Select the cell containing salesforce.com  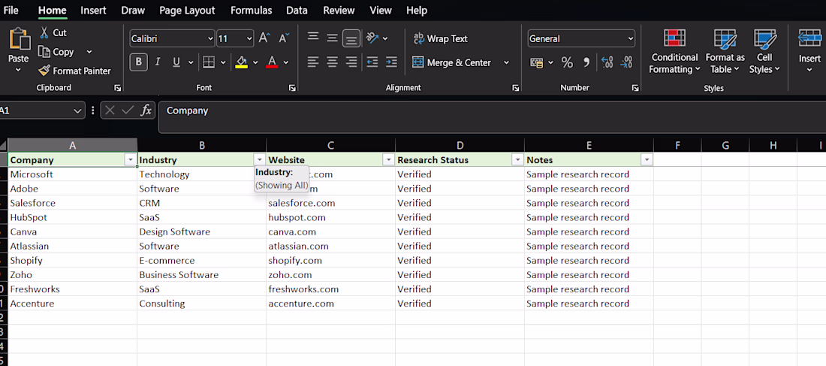331,203
